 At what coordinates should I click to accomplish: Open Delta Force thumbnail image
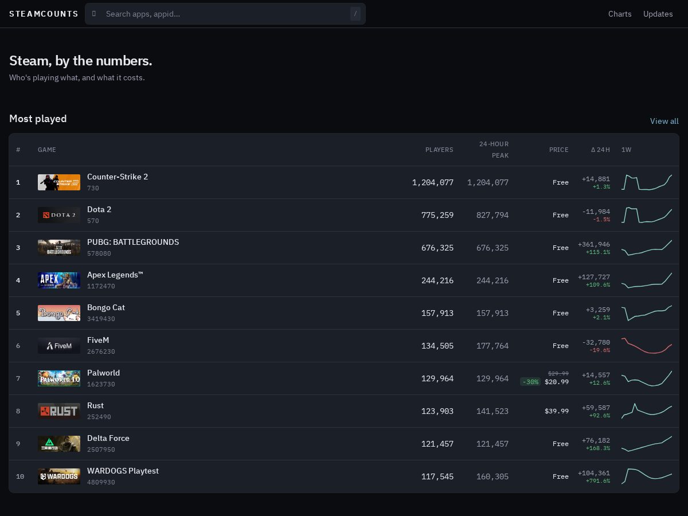59,444
